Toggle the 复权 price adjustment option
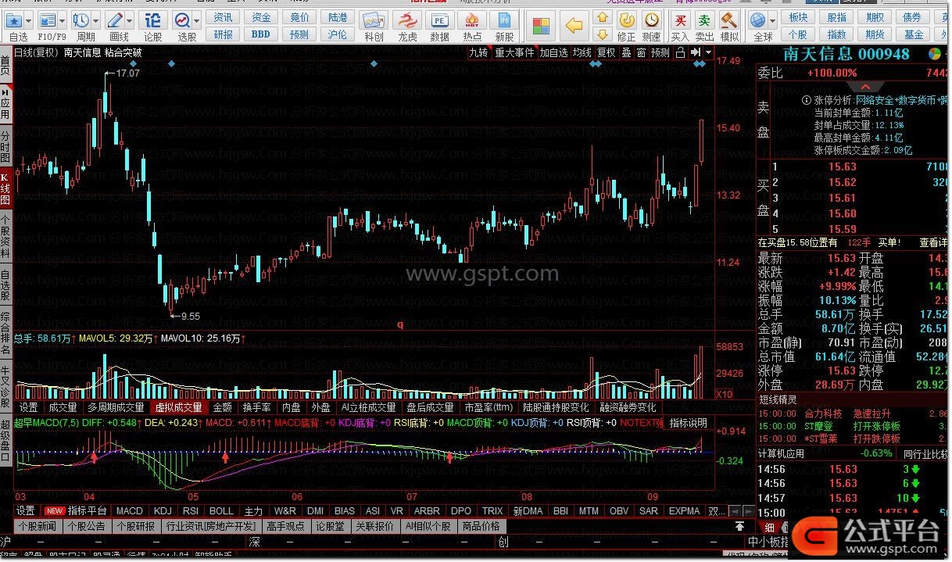952x562 pixels. tap(606, 52)
